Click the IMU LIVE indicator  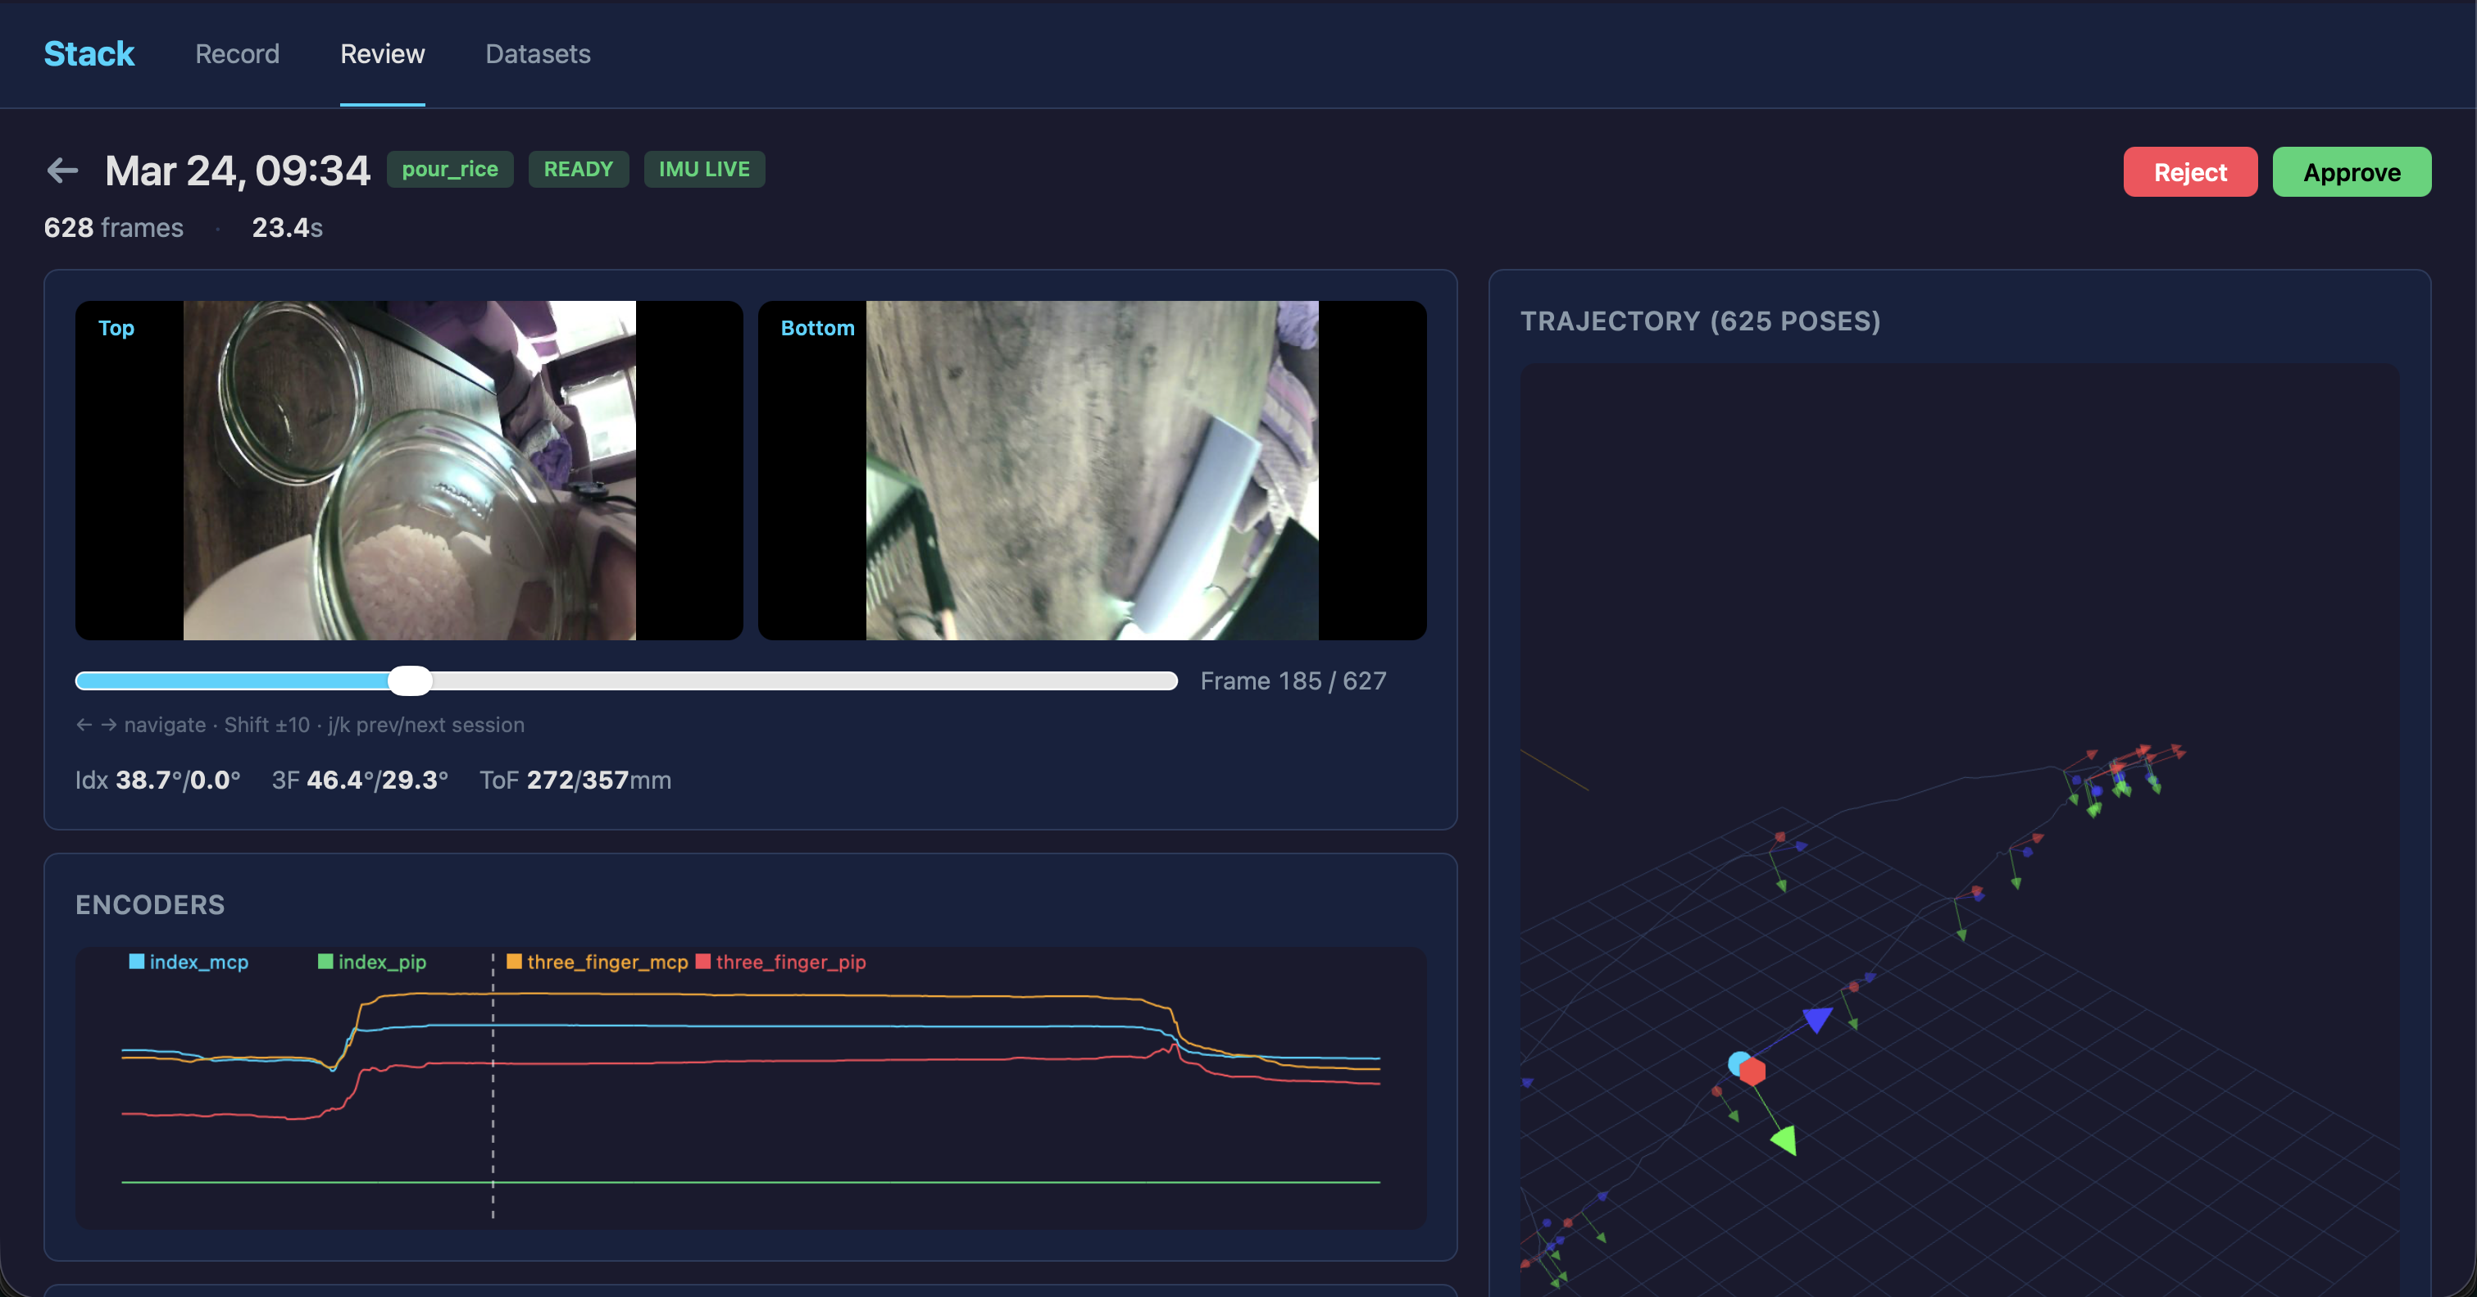pos(704,169)
